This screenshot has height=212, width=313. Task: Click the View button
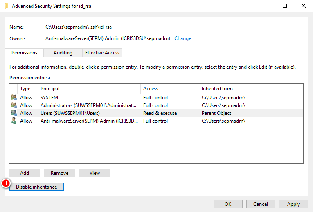click(x=95, y=173)
